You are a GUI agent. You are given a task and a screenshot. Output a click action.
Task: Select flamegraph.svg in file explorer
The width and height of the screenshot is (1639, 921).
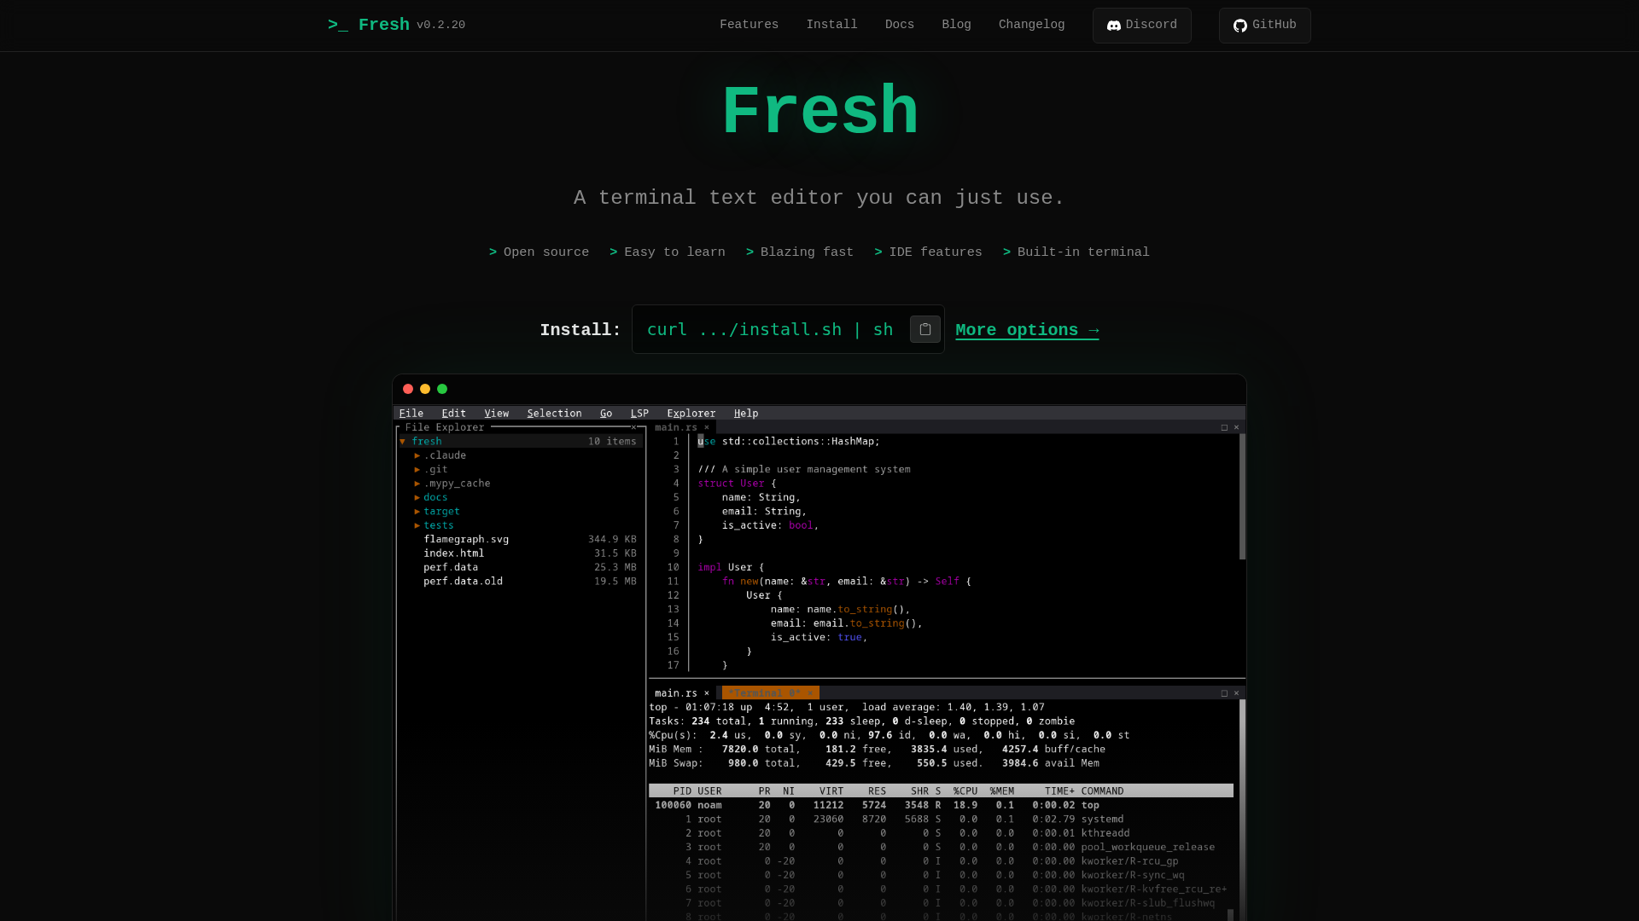(x=466, y=539)
